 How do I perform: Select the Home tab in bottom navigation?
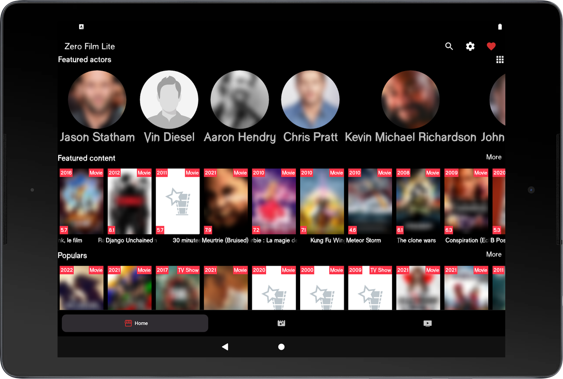pos(135,323)
